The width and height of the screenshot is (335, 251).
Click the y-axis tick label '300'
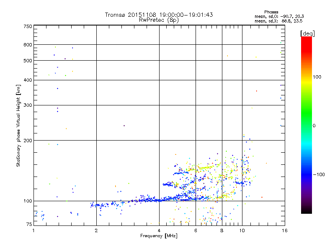pos(28,105)
